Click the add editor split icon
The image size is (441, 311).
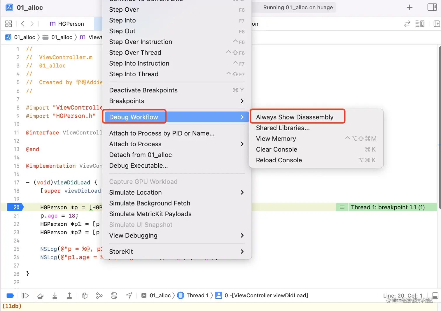coord(437,24)
